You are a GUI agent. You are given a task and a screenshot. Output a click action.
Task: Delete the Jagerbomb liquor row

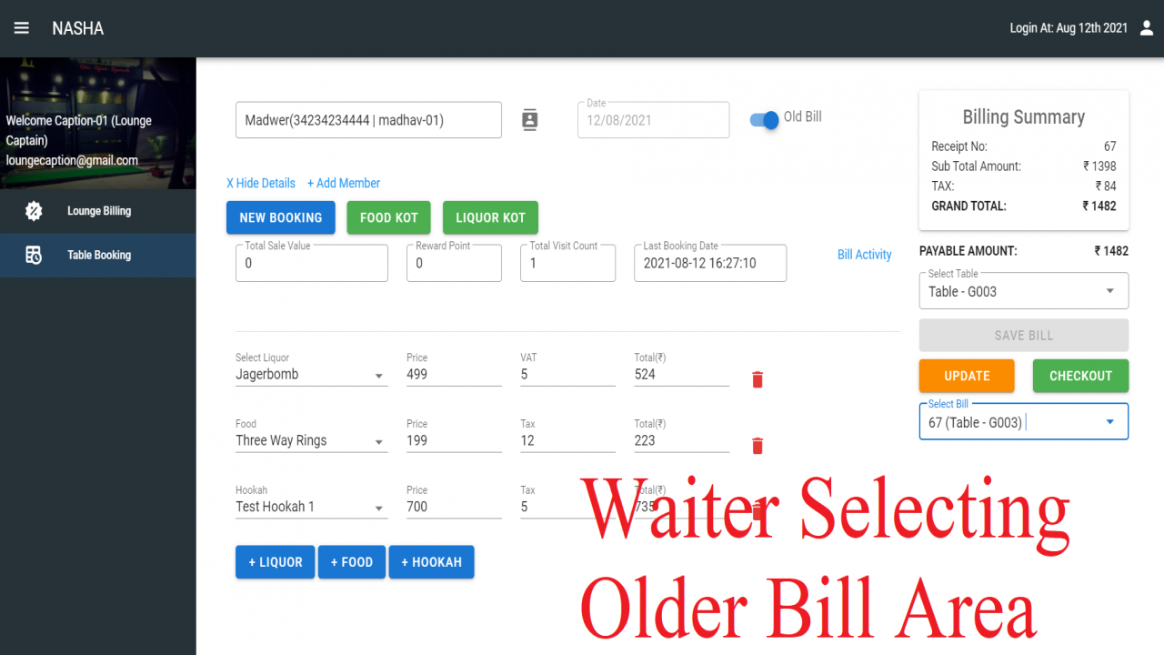758,379
